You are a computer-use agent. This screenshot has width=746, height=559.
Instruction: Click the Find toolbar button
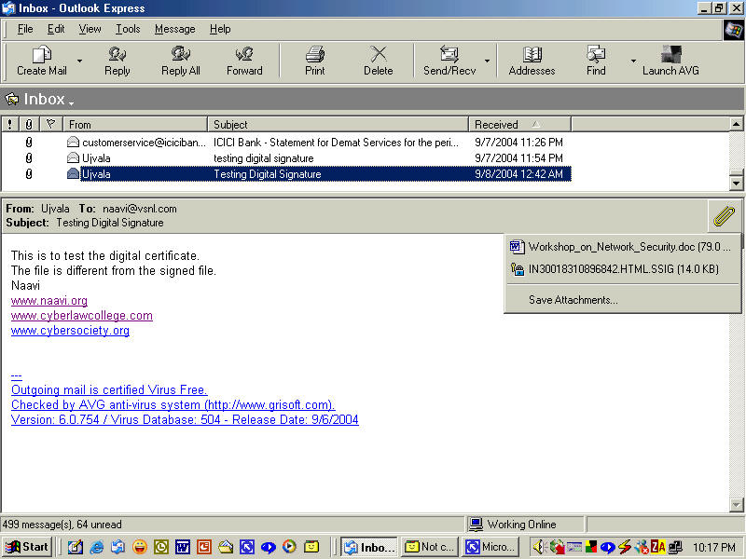(596, 61)
